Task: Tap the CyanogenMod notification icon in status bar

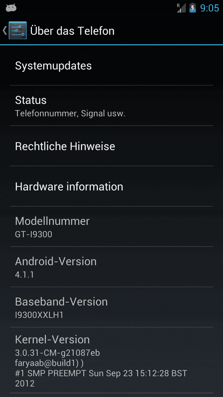Action: (x=11, y=8)
